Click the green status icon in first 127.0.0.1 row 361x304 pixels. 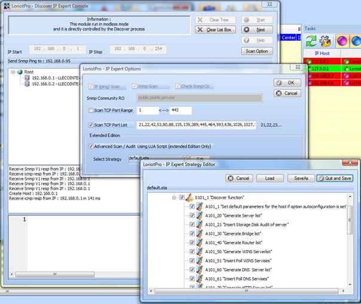(x=308, y=62)
